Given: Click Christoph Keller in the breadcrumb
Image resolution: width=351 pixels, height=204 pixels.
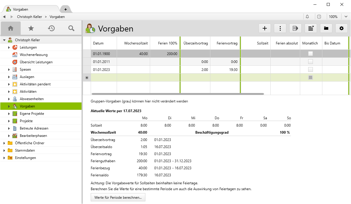Looking at the screenshot, I should [x=30, y=17].
